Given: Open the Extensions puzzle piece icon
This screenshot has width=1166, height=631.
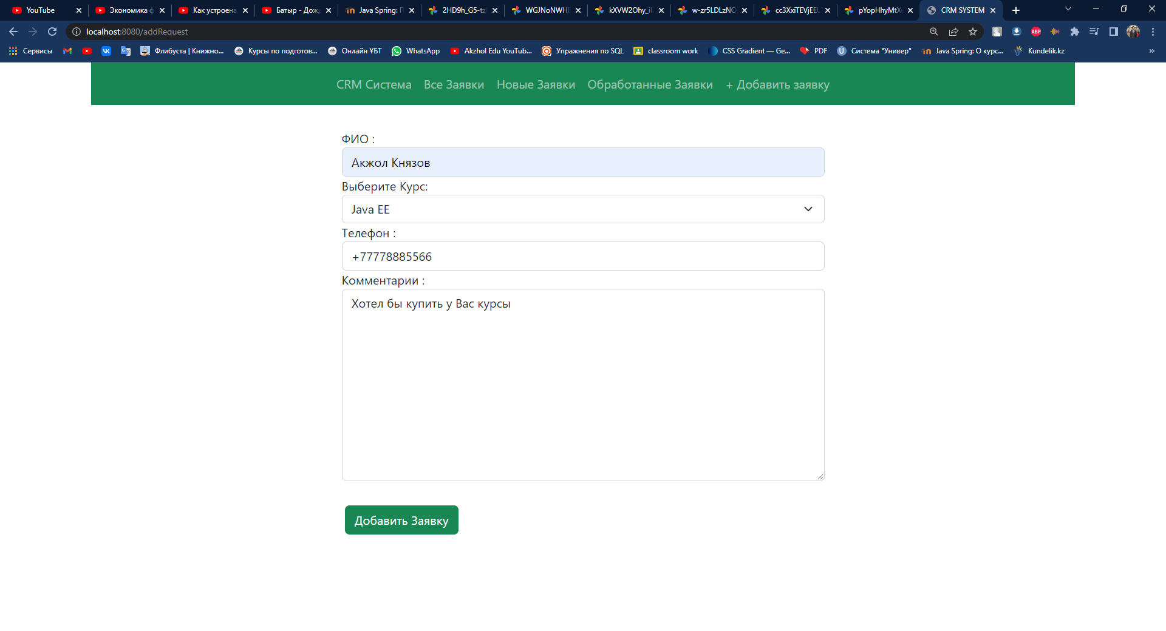Looking at the screenshot, I should tap(1075, 32).
